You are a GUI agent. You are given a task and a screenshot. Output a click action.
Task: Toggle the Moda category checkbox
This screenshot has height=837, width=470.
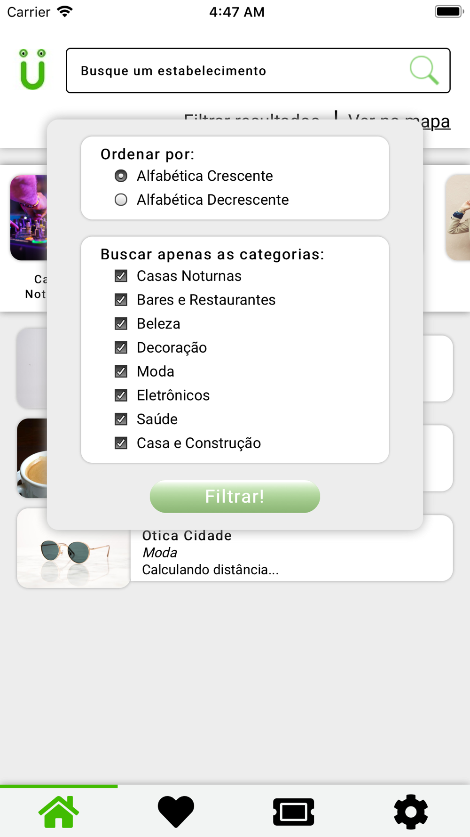(x=121, y=371)
